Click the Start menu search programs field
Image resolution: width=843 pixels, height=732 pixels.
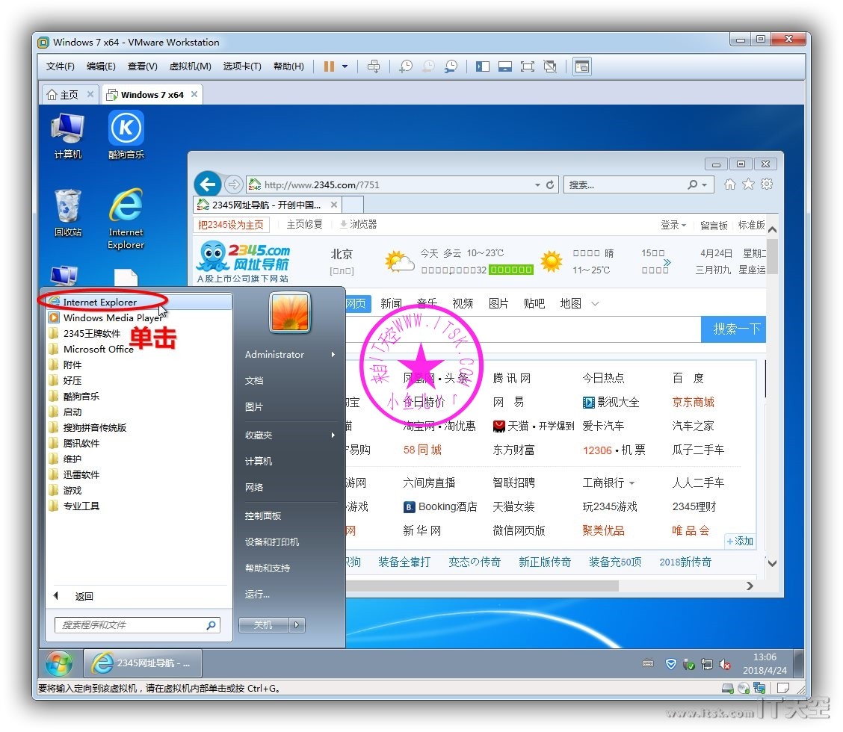click(131, 625)
